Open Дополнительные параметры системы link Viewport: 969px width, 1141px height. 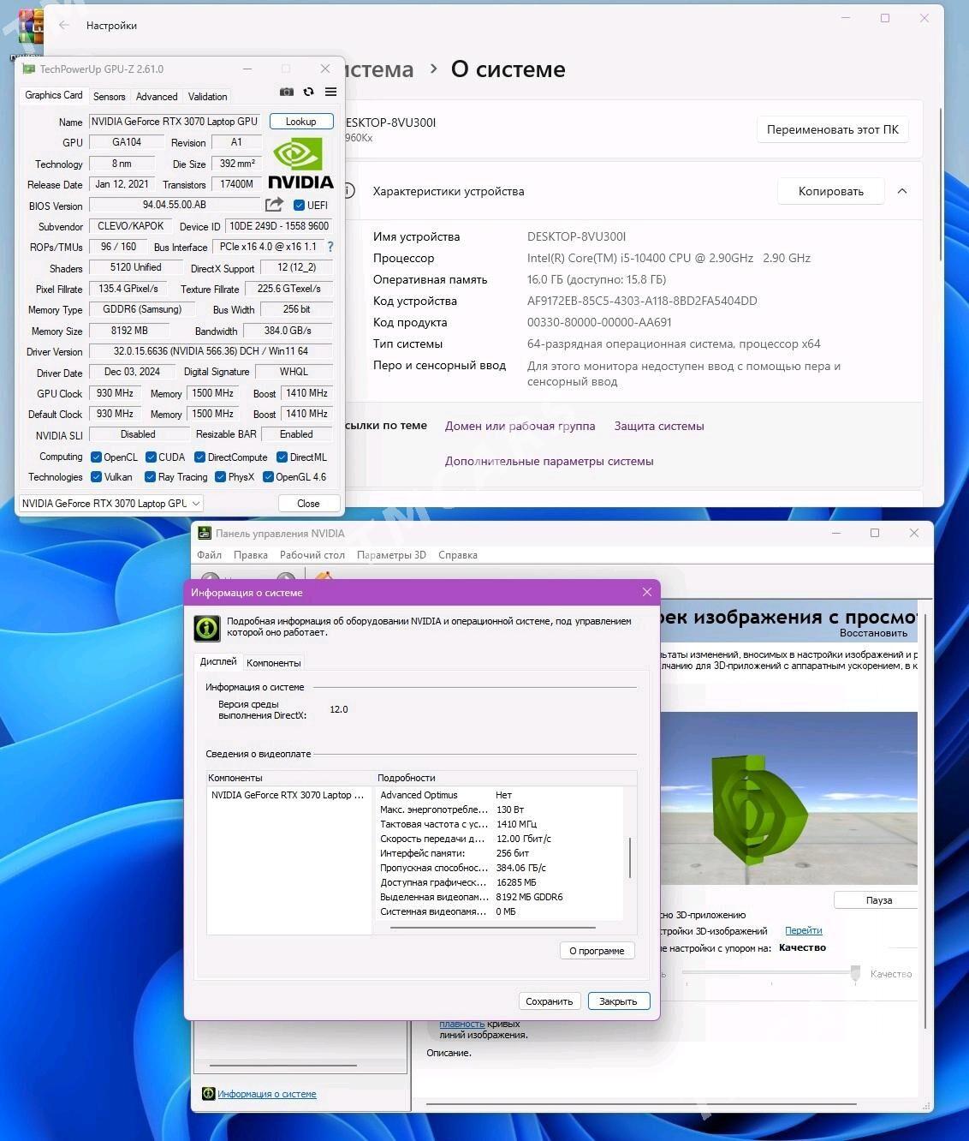tap(549, 461)
